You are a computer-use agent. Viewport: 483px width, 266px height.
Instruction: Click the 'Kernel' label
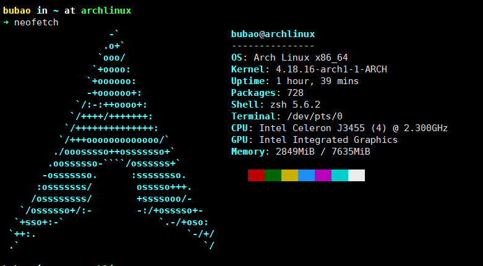[x=247, y=69]
